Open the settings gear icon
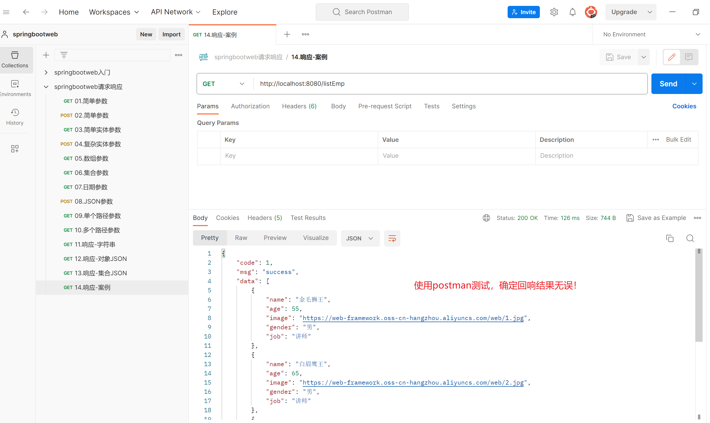The image size is (710, 423). (554, 12)
